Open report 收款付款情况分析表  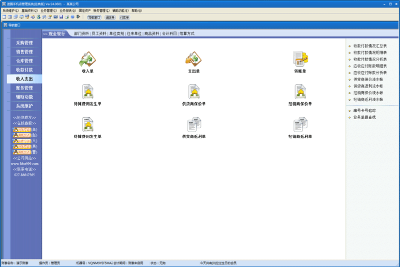tap(370, 59)
